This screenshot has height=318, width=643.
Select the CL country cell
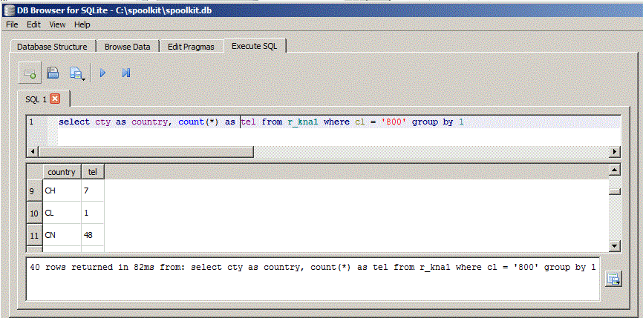click(62, 213)
